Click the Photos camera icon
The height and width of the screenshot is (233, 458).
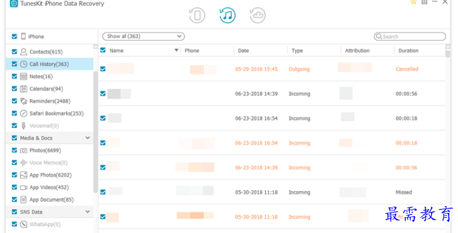click(x=23, y=150)
